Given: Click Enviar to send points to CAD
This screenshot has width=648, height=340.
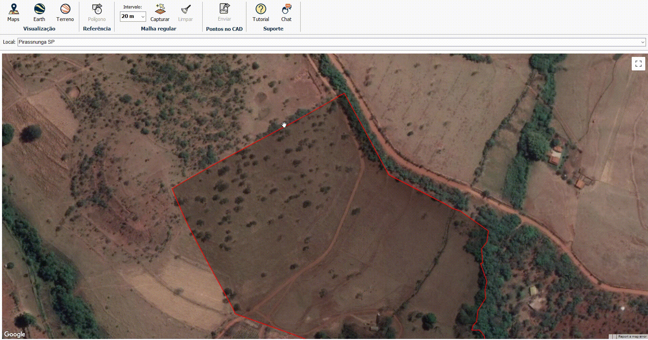Looking at the screenshot, I should click(224, 13).
